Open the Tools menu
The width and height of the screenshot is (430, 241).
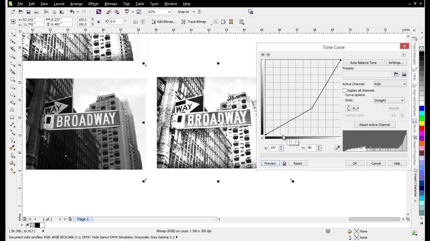click(154, 4)
